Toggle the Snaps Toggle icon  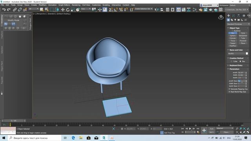pos(111,9)
